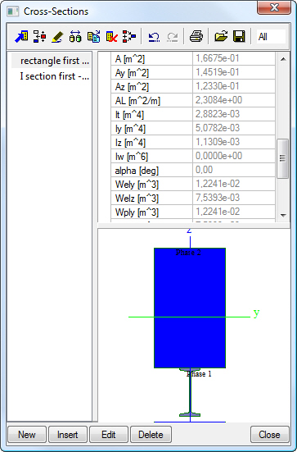Click the Edit button

[108, 435]
